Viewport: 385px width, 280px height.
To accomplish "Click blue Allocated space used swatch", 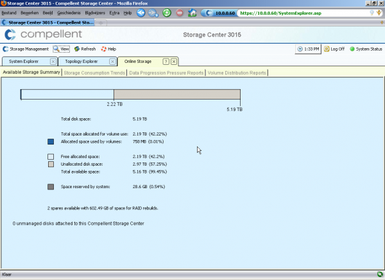I will coord(51,141).
